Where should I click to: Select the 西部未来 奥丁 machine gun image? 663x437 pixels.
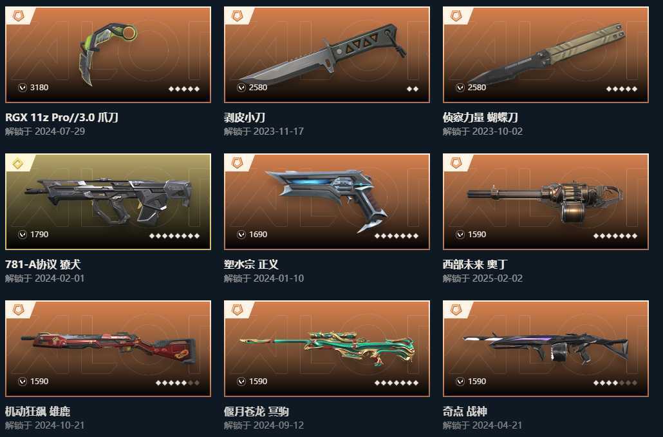546,202
